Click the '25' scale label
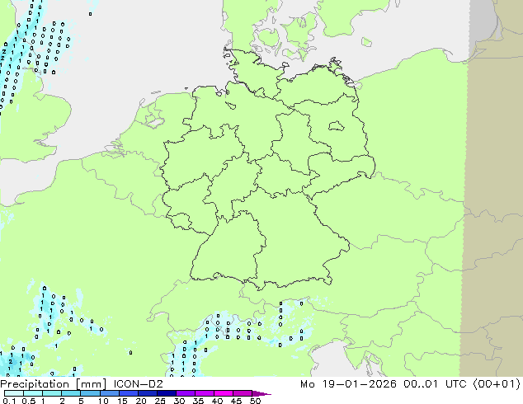Viewport: 523px width, 404px height. [x=160, y=401]
